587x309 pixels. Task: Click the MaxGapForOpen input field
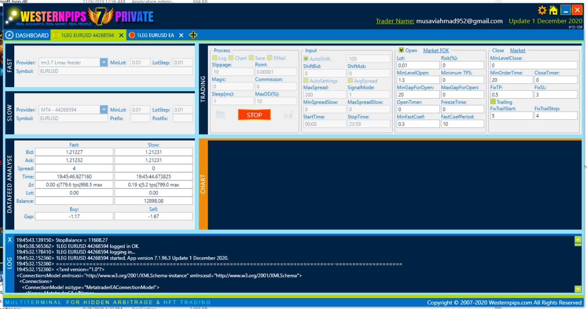point(462,95)
